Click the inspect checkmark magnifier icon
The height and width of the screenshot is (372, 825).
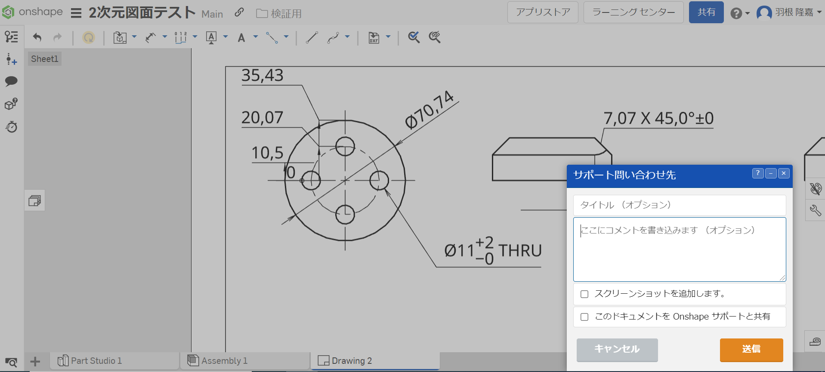coord(414,37)
